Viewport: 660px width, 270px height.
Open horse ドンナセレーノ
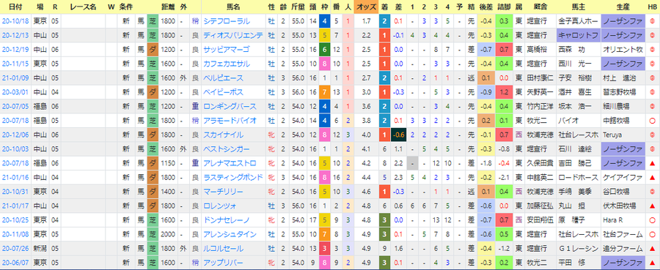(227, 220)
